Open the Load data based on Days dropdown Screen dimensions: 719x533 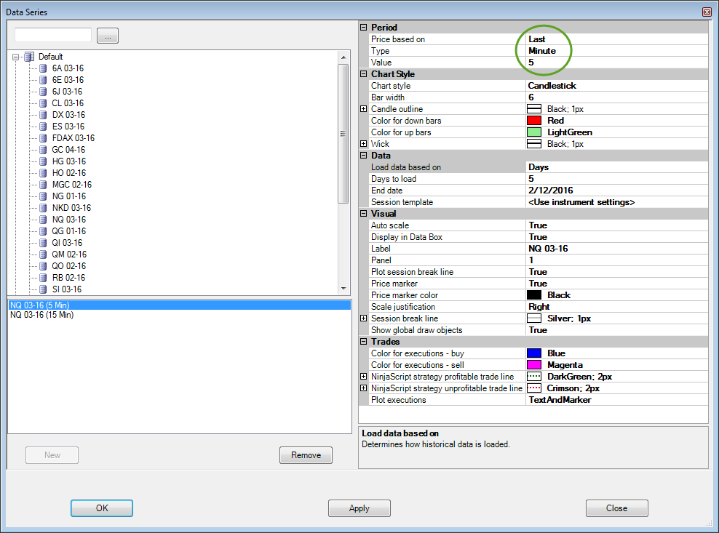(616, 167)
